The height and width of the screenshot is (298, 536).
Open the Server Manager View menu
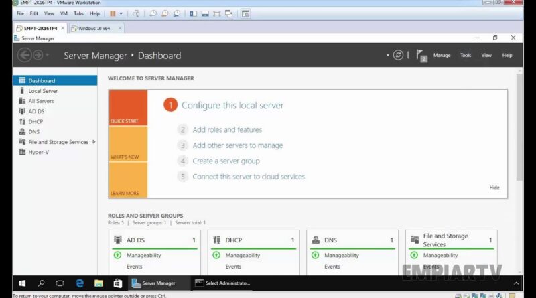point(486,55)
